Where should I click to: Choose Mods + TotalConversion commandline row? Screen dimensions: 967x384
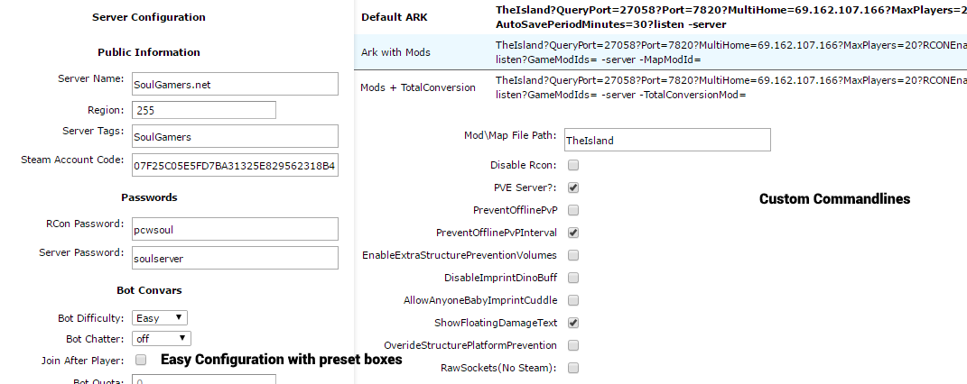click(x=418, y=87)
